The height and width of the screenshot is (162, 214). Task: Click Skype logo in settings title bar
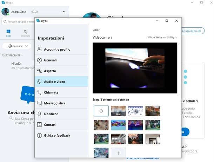point(38,21)
